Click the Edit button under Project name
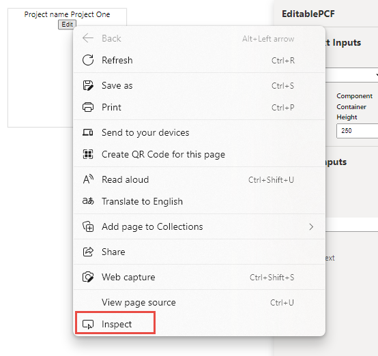The image size is (378, 356). click(67, 25)
